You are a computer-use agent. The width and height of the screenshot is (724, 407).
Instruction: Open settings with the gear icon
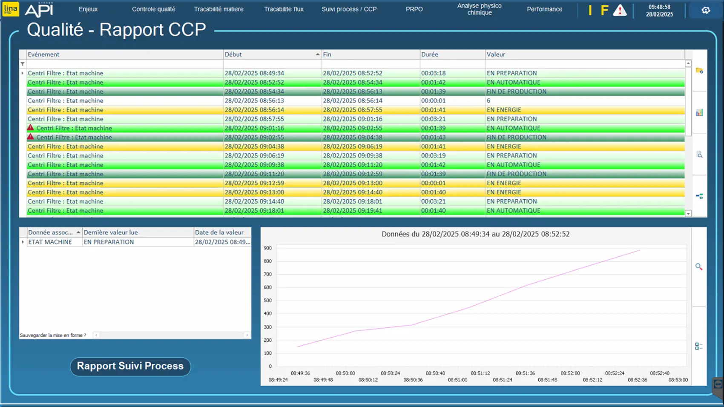click(x=706, y=10)
